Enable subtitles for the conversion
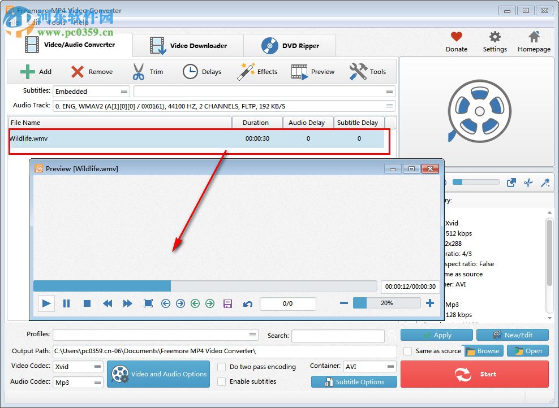 coord(222,381)
